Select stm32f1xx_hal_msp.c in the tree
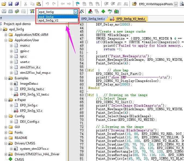Image resolution: width=184 pixels, height=161 pixels. [35, 73]
